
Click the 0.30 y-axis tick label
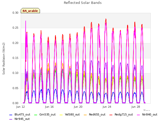[x=16, y=13]
